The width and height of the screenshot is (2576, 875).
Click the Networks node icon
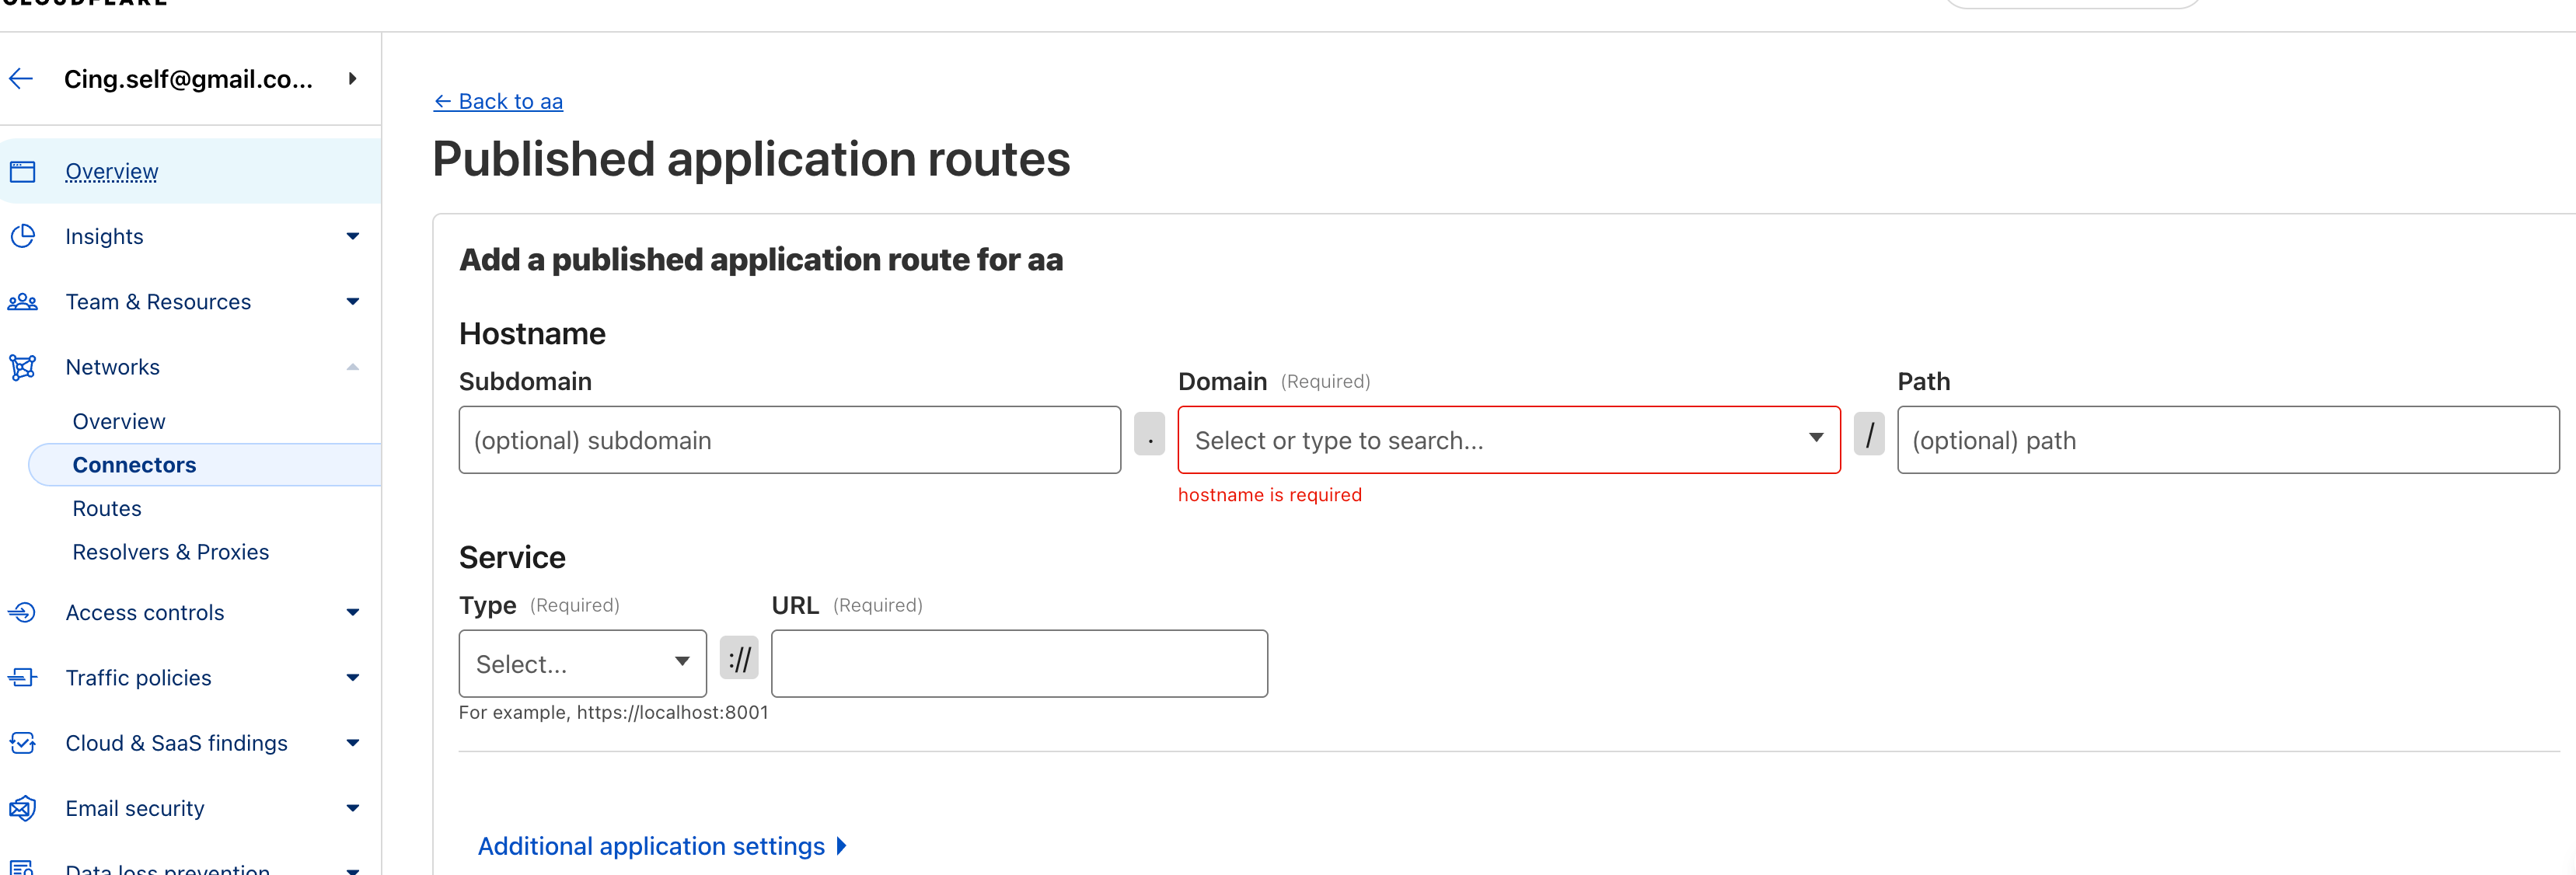coord(22,367)
